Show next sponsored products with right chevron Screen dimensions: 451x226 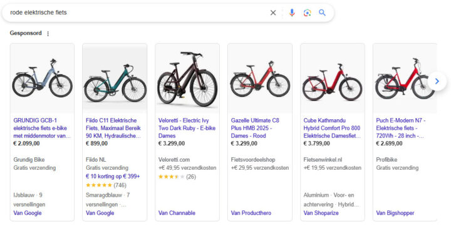[437, 81]
